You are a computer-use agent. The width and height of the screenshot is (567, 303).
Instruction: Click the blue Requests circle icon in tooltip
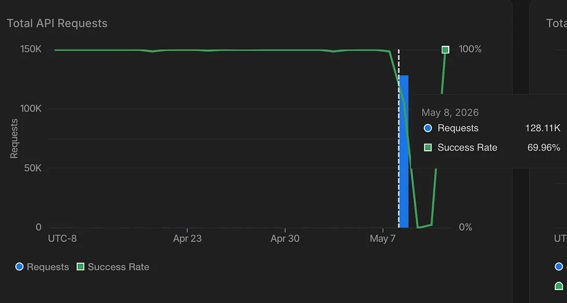tap(428, 128)
